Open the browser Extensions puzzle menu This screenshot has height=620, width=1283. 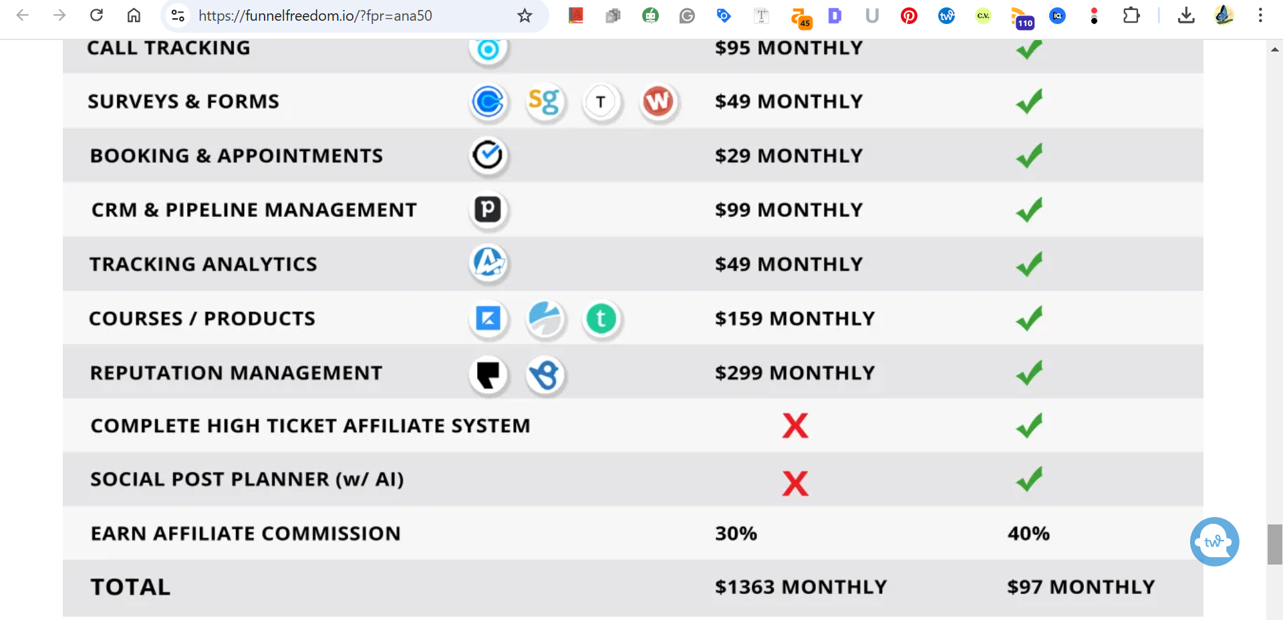coord(1131,15)
